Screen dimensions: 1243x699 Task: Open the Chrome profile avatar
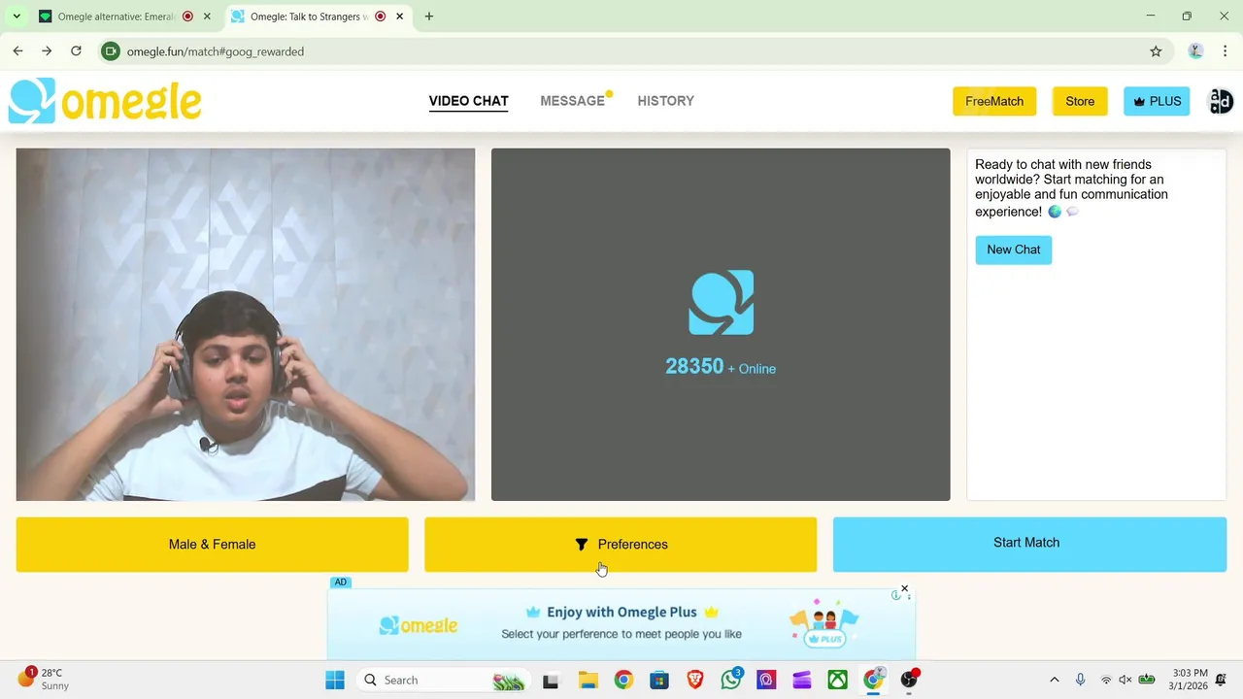click(1195, 51)
